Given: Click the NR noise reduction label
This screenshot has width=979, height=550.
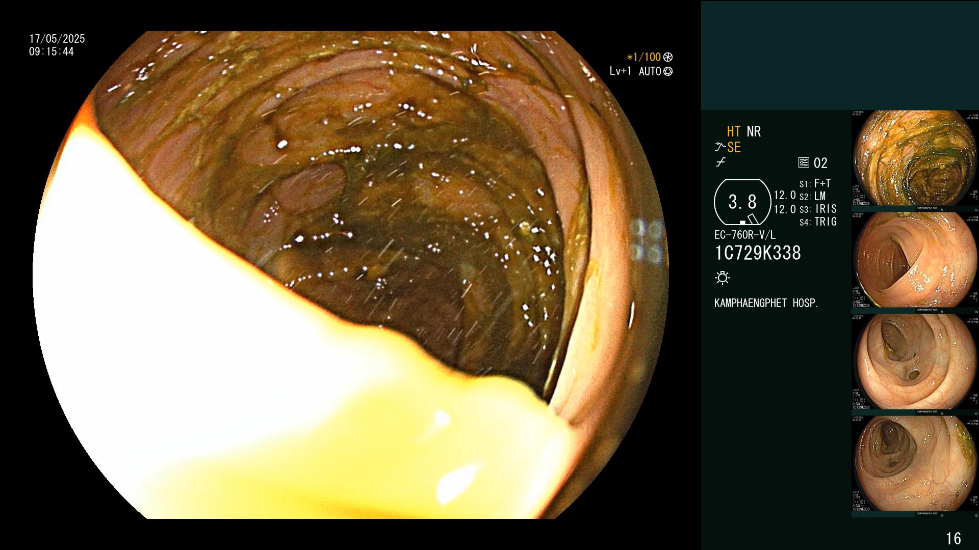Looking at the screenshot, I should pos(754,132).
